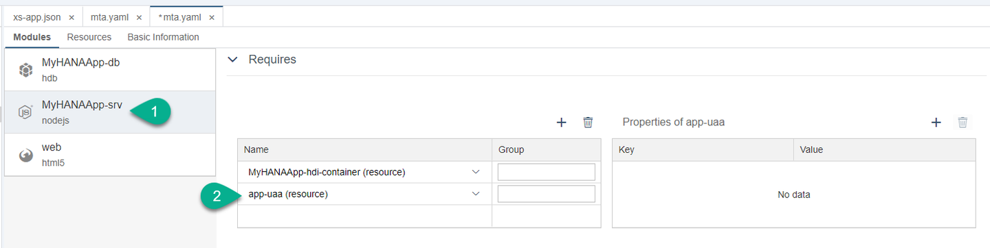Select the web html5 module
The height and width of the screenshot is (248, 990).
pyautogui.click(x=110, y=154)
